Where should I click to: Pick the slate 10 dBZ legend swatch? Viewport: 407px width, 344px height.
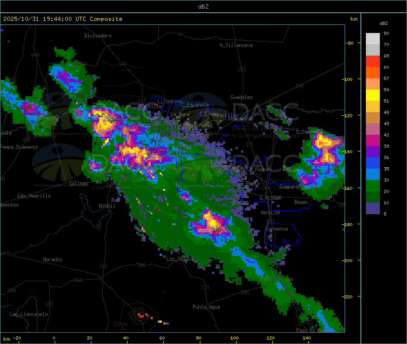pyautogui.click(x=373, y=208)
